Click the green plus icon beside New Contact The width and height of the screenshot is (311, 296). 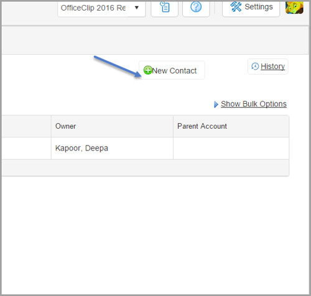tap(148, 70)
